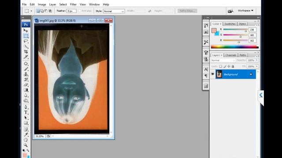Select the Zoom tool
Viewport: 282px width, 158px height.
click(26, 145)
